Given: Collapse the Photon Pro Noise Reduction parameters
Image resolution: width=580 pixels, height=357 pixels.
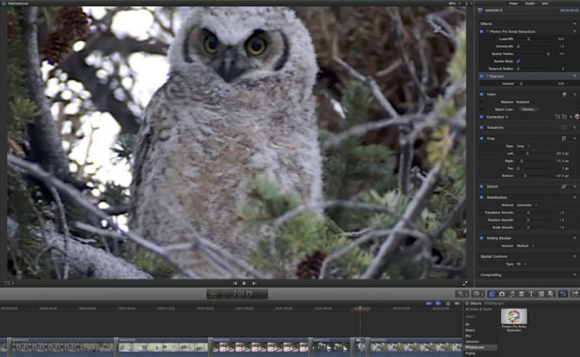Looking at the screenshot, I should [487, 31].
